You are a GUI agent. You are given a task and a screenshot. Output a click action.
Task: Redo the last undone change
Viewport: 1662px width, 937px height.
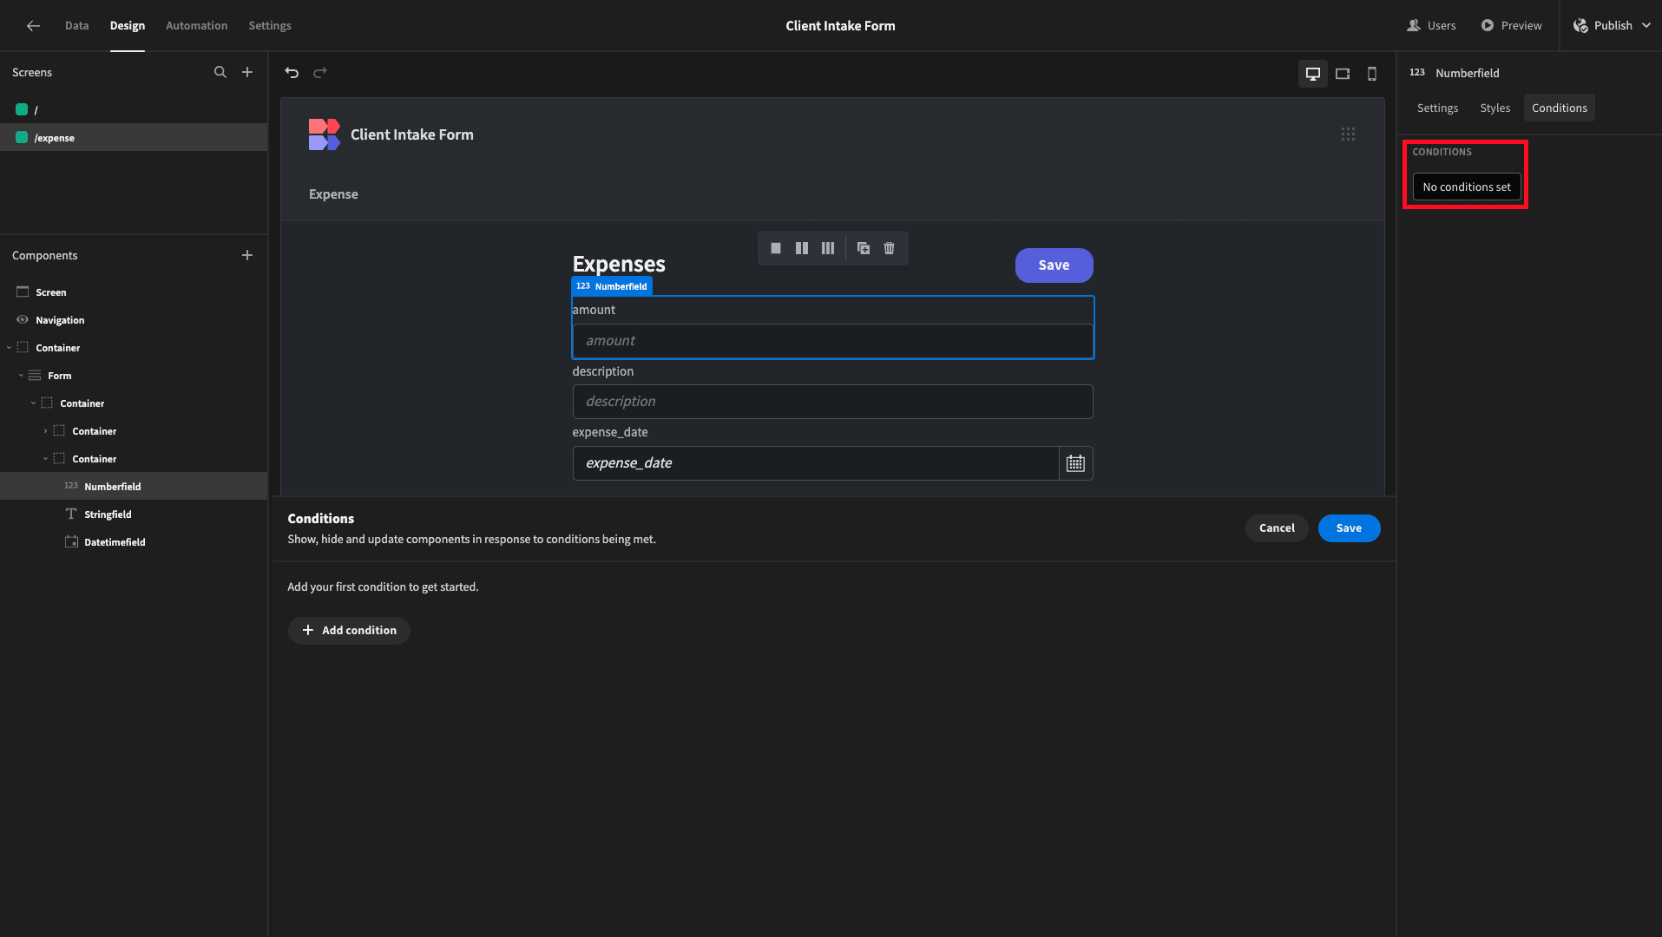[320, 73]
